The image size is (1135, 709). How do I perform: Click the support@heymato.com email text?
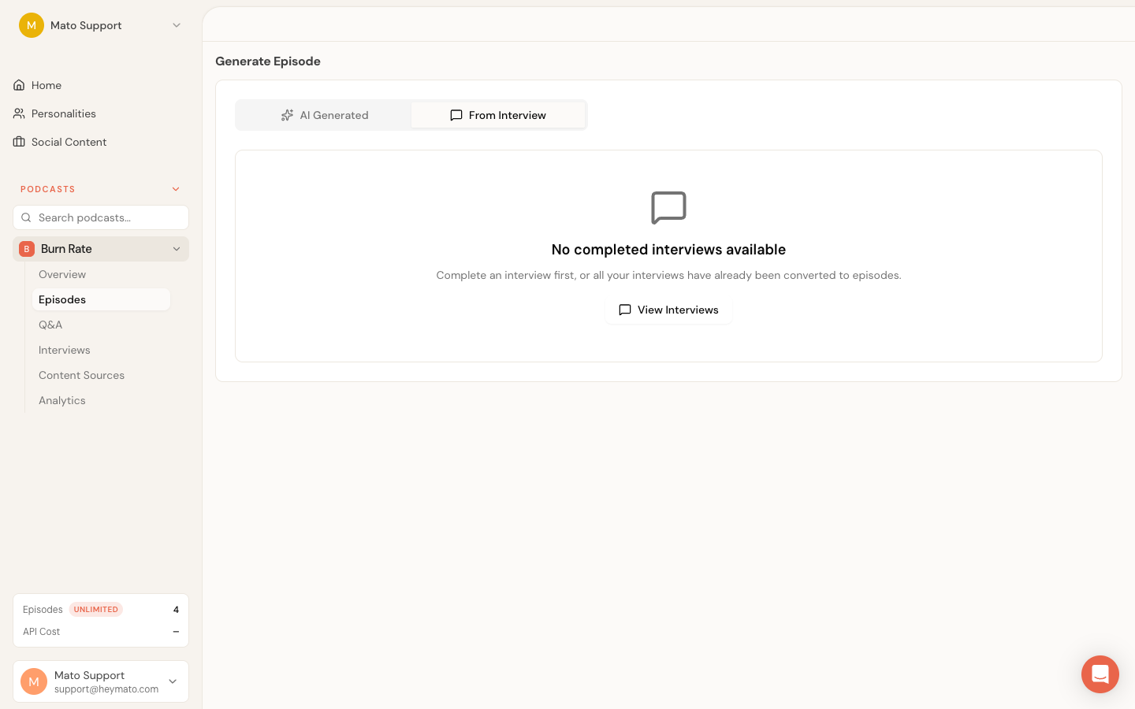click(x=106, y=689)
